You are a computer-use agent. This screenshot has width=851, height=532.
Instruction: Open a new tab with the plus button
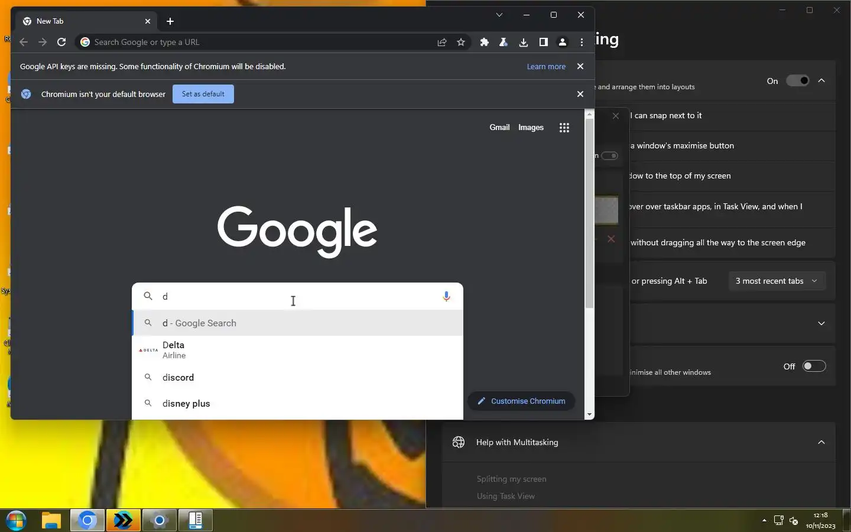(x=170, y=21)
